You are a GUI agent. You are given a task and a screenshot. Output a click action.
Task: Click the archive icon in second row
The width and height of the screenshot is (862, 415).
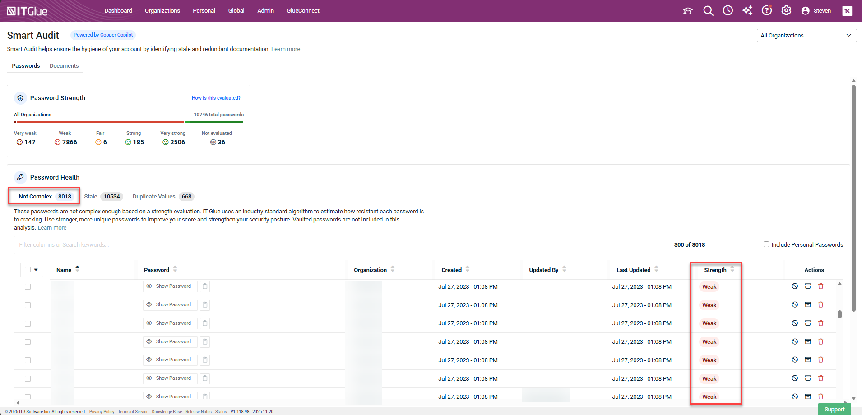click(808, 305)
